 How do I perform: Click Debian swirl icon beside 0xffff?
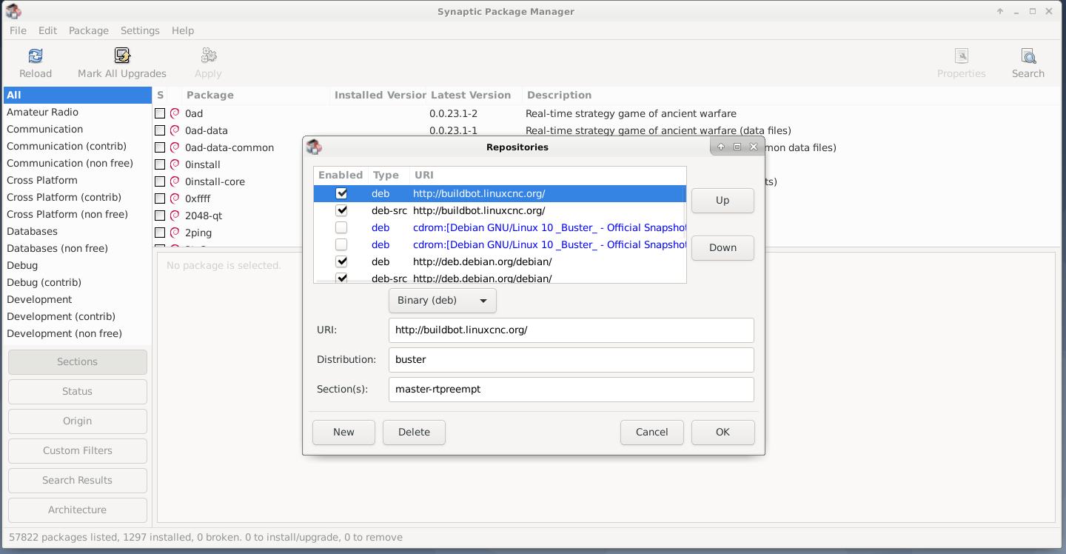175,198
